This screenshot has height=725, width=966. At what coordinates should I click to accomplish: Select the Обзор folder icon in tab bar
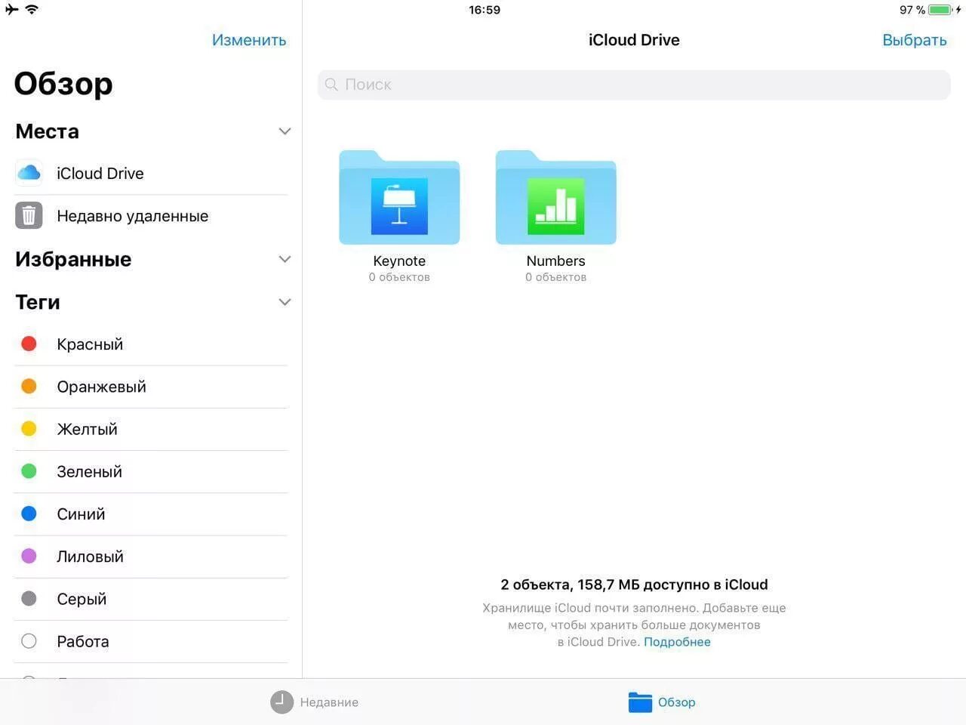[639, 702]
